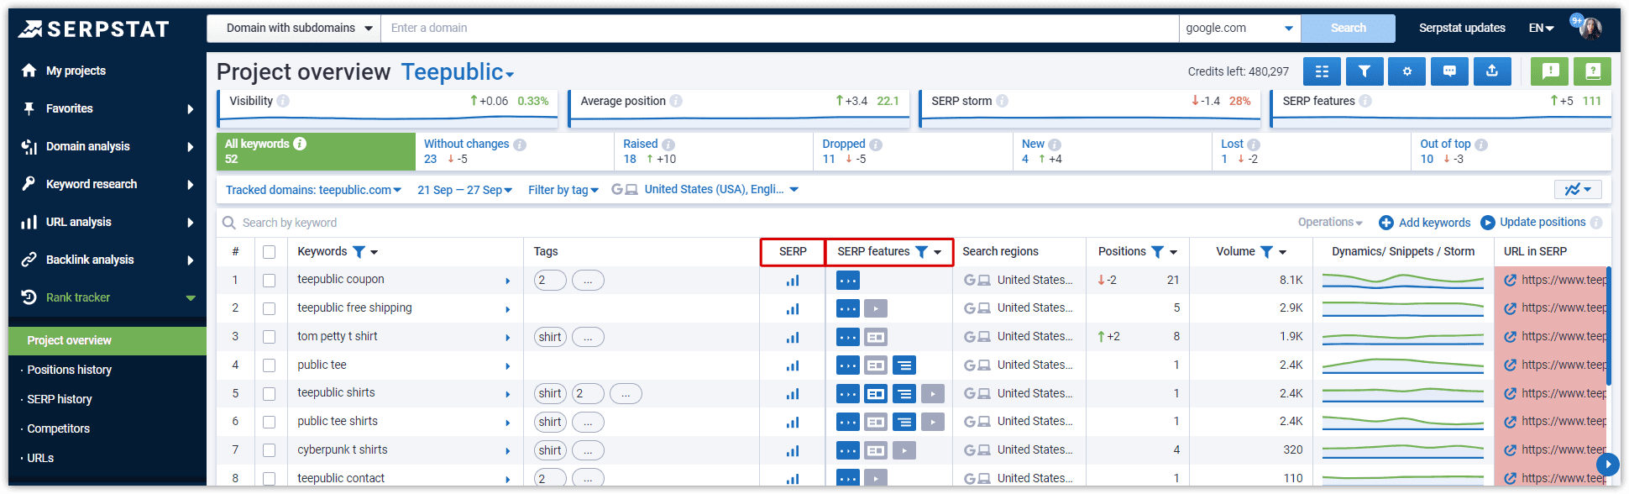This screenshot has height=494, width=1629.
Task: Click the filter funnel in Positions column header
Action: click(1157, 252)
